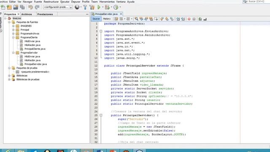This screenshot has height=152, width=270.
Task: Click the Shift Line Right icon
Action: 183,19
